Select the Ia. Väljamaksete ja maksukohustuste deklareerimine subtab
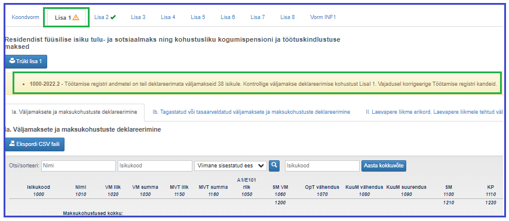The height and width of the screenshot is (221, 509). [x=74, y=112]
